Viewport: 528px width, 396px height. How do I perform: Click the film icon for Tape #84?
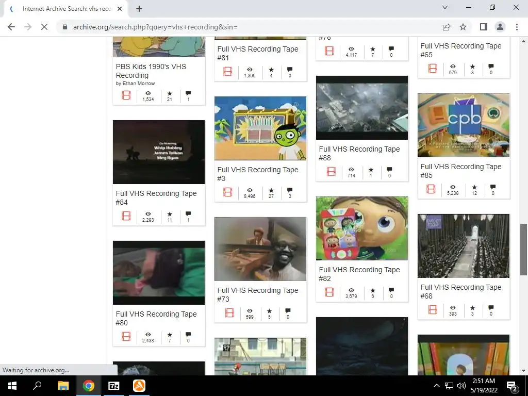click(126, 216)
